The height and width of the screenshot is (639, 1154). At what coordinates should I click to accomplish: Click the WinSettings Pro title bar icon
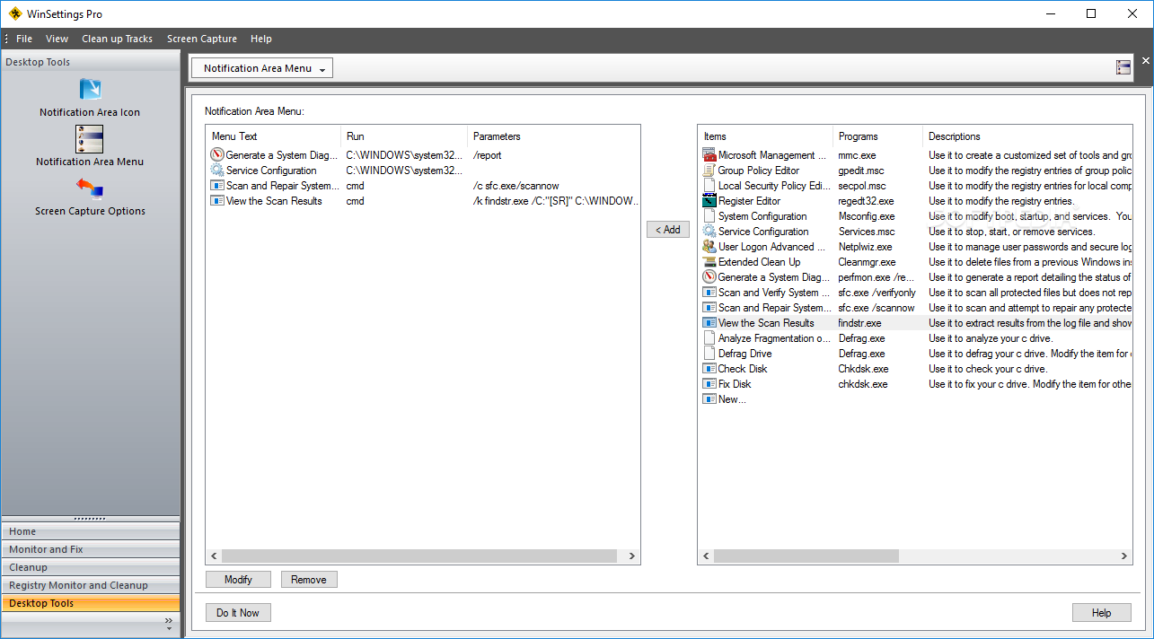pos(15,13)
